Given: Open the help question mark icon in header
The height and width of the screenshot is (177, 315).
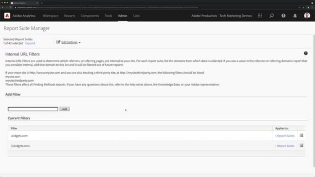Looking at the screenshot, I should click(283, 16).
